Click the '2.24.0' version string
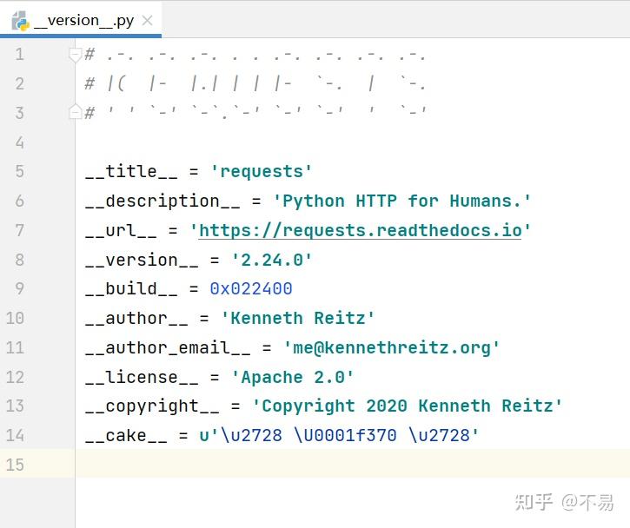 tap(272, 261)
